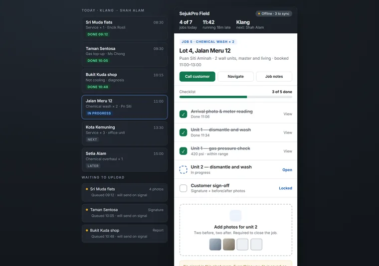This screenshot has width=379, height=266.
Task: Click the Lot 4, Jalan Meru 12 heading
Action: (x=205, y=51)
